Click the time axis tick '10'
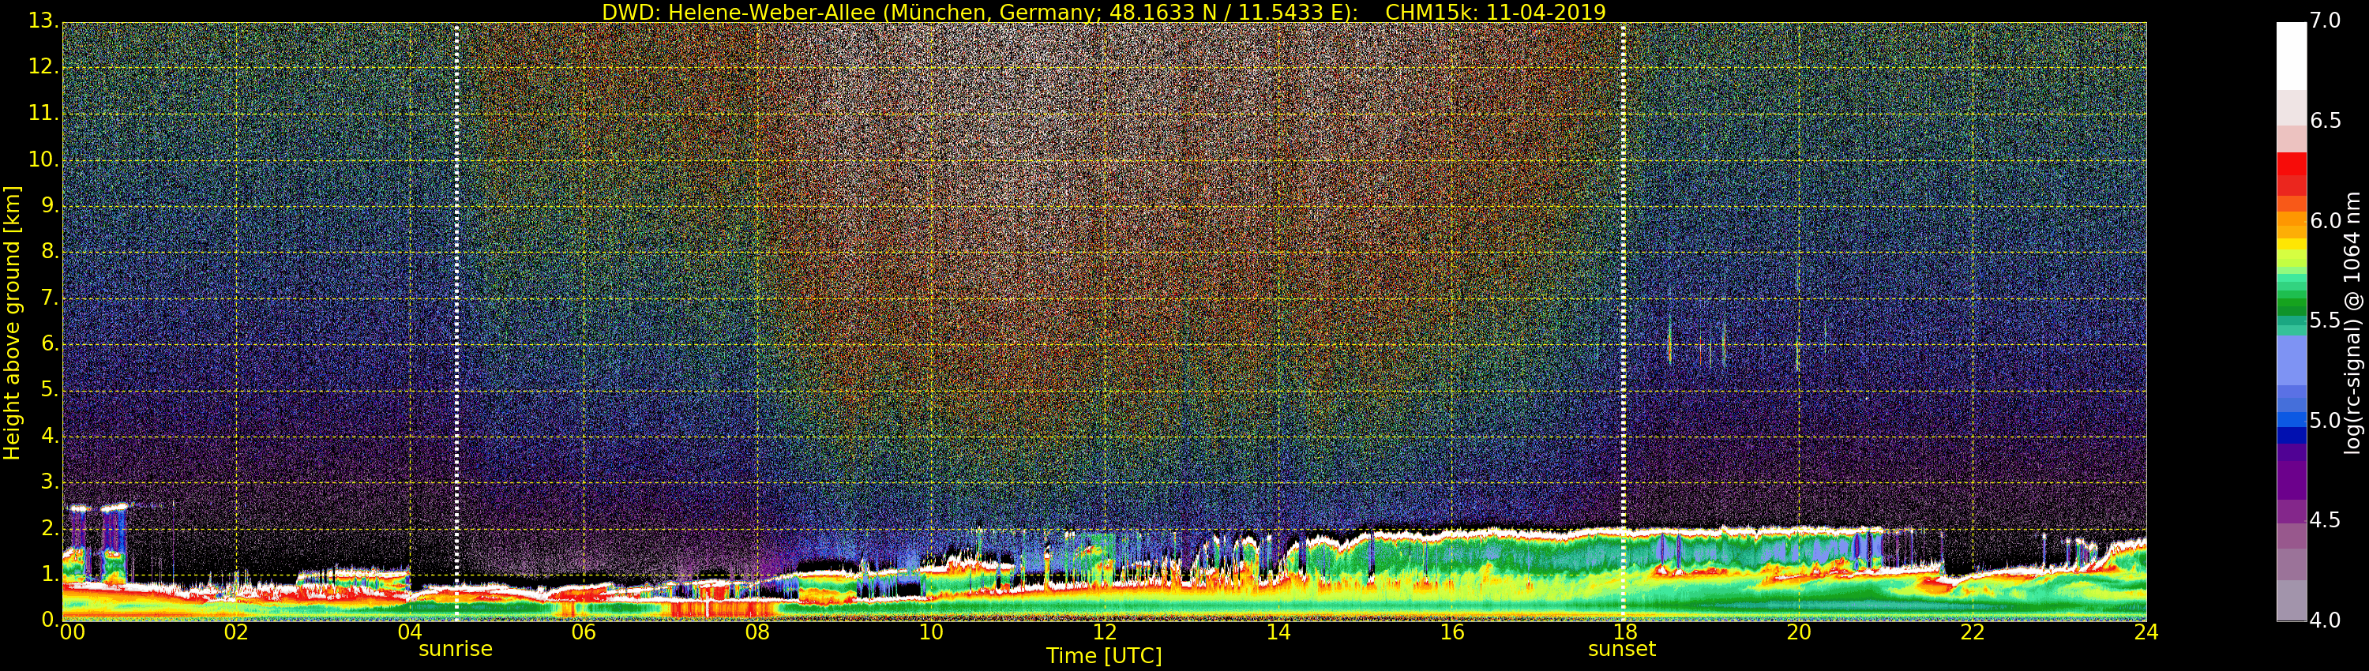The image size is (2369, 671). click(931, 632)
